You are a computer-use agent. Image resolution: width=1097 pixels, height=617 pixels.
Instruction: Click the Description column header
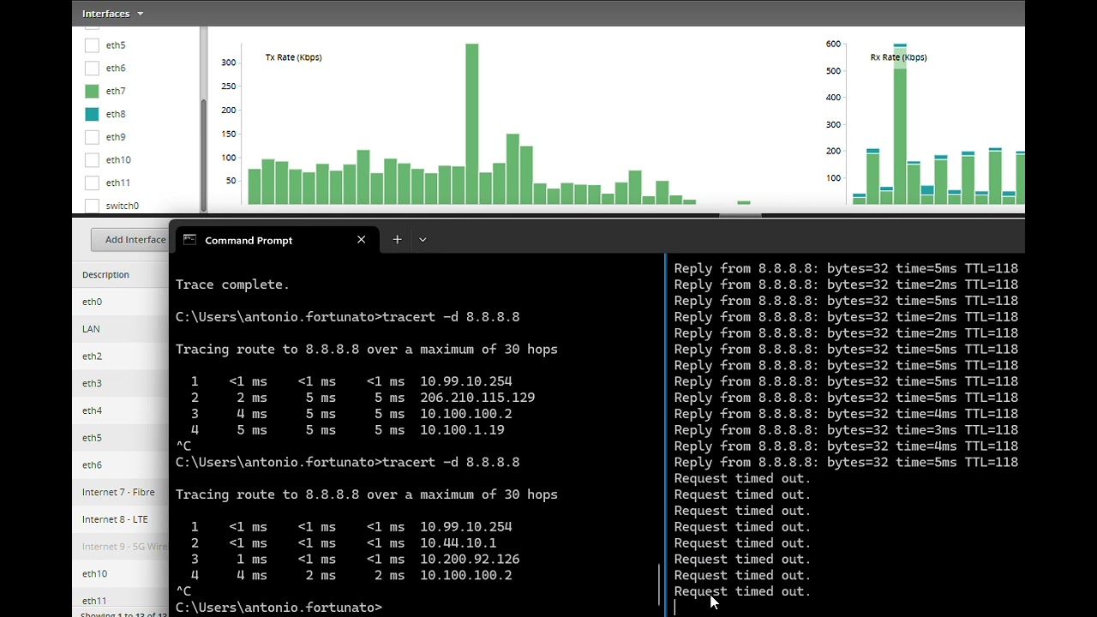[x=105, y=275]
